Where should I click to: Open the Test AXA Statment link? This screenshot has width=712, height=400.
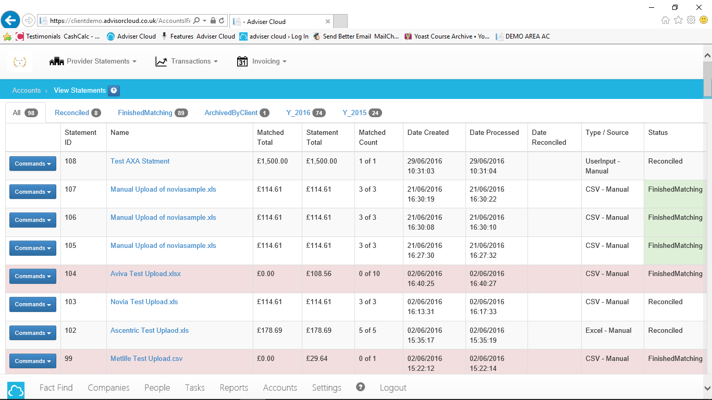click(140, 161)
